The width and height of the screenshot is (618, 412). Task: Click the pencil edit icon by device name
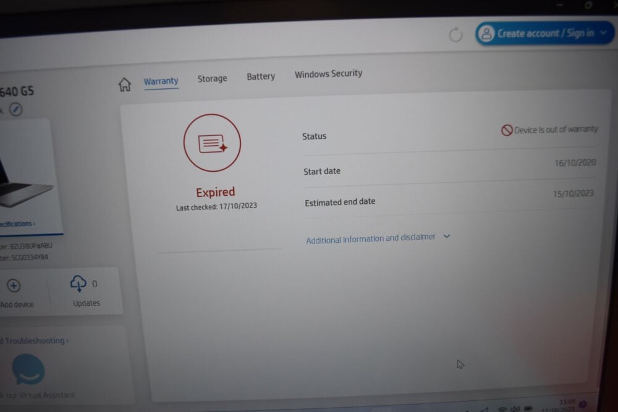[16, 109]
